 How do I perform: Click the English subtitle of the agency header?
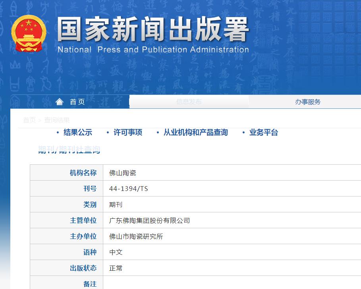pyautogui.click(x=154, y=50)
